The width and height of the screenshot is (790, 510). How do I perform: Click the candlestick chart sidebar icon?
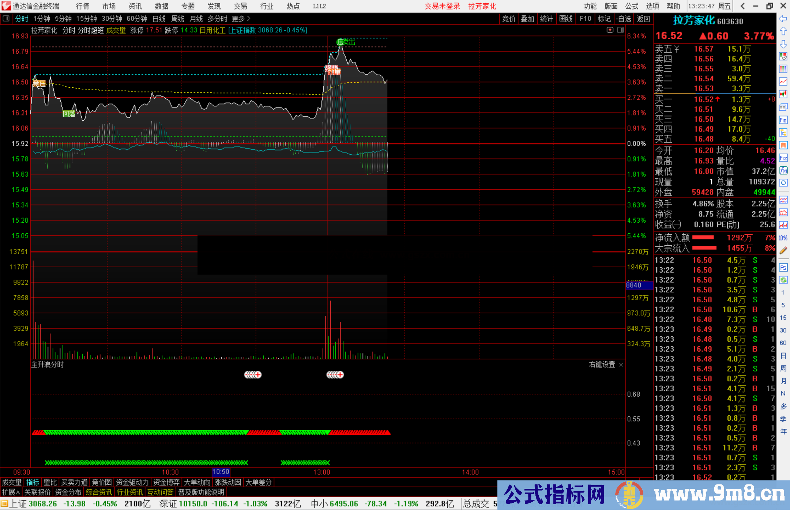click(783, 94)
